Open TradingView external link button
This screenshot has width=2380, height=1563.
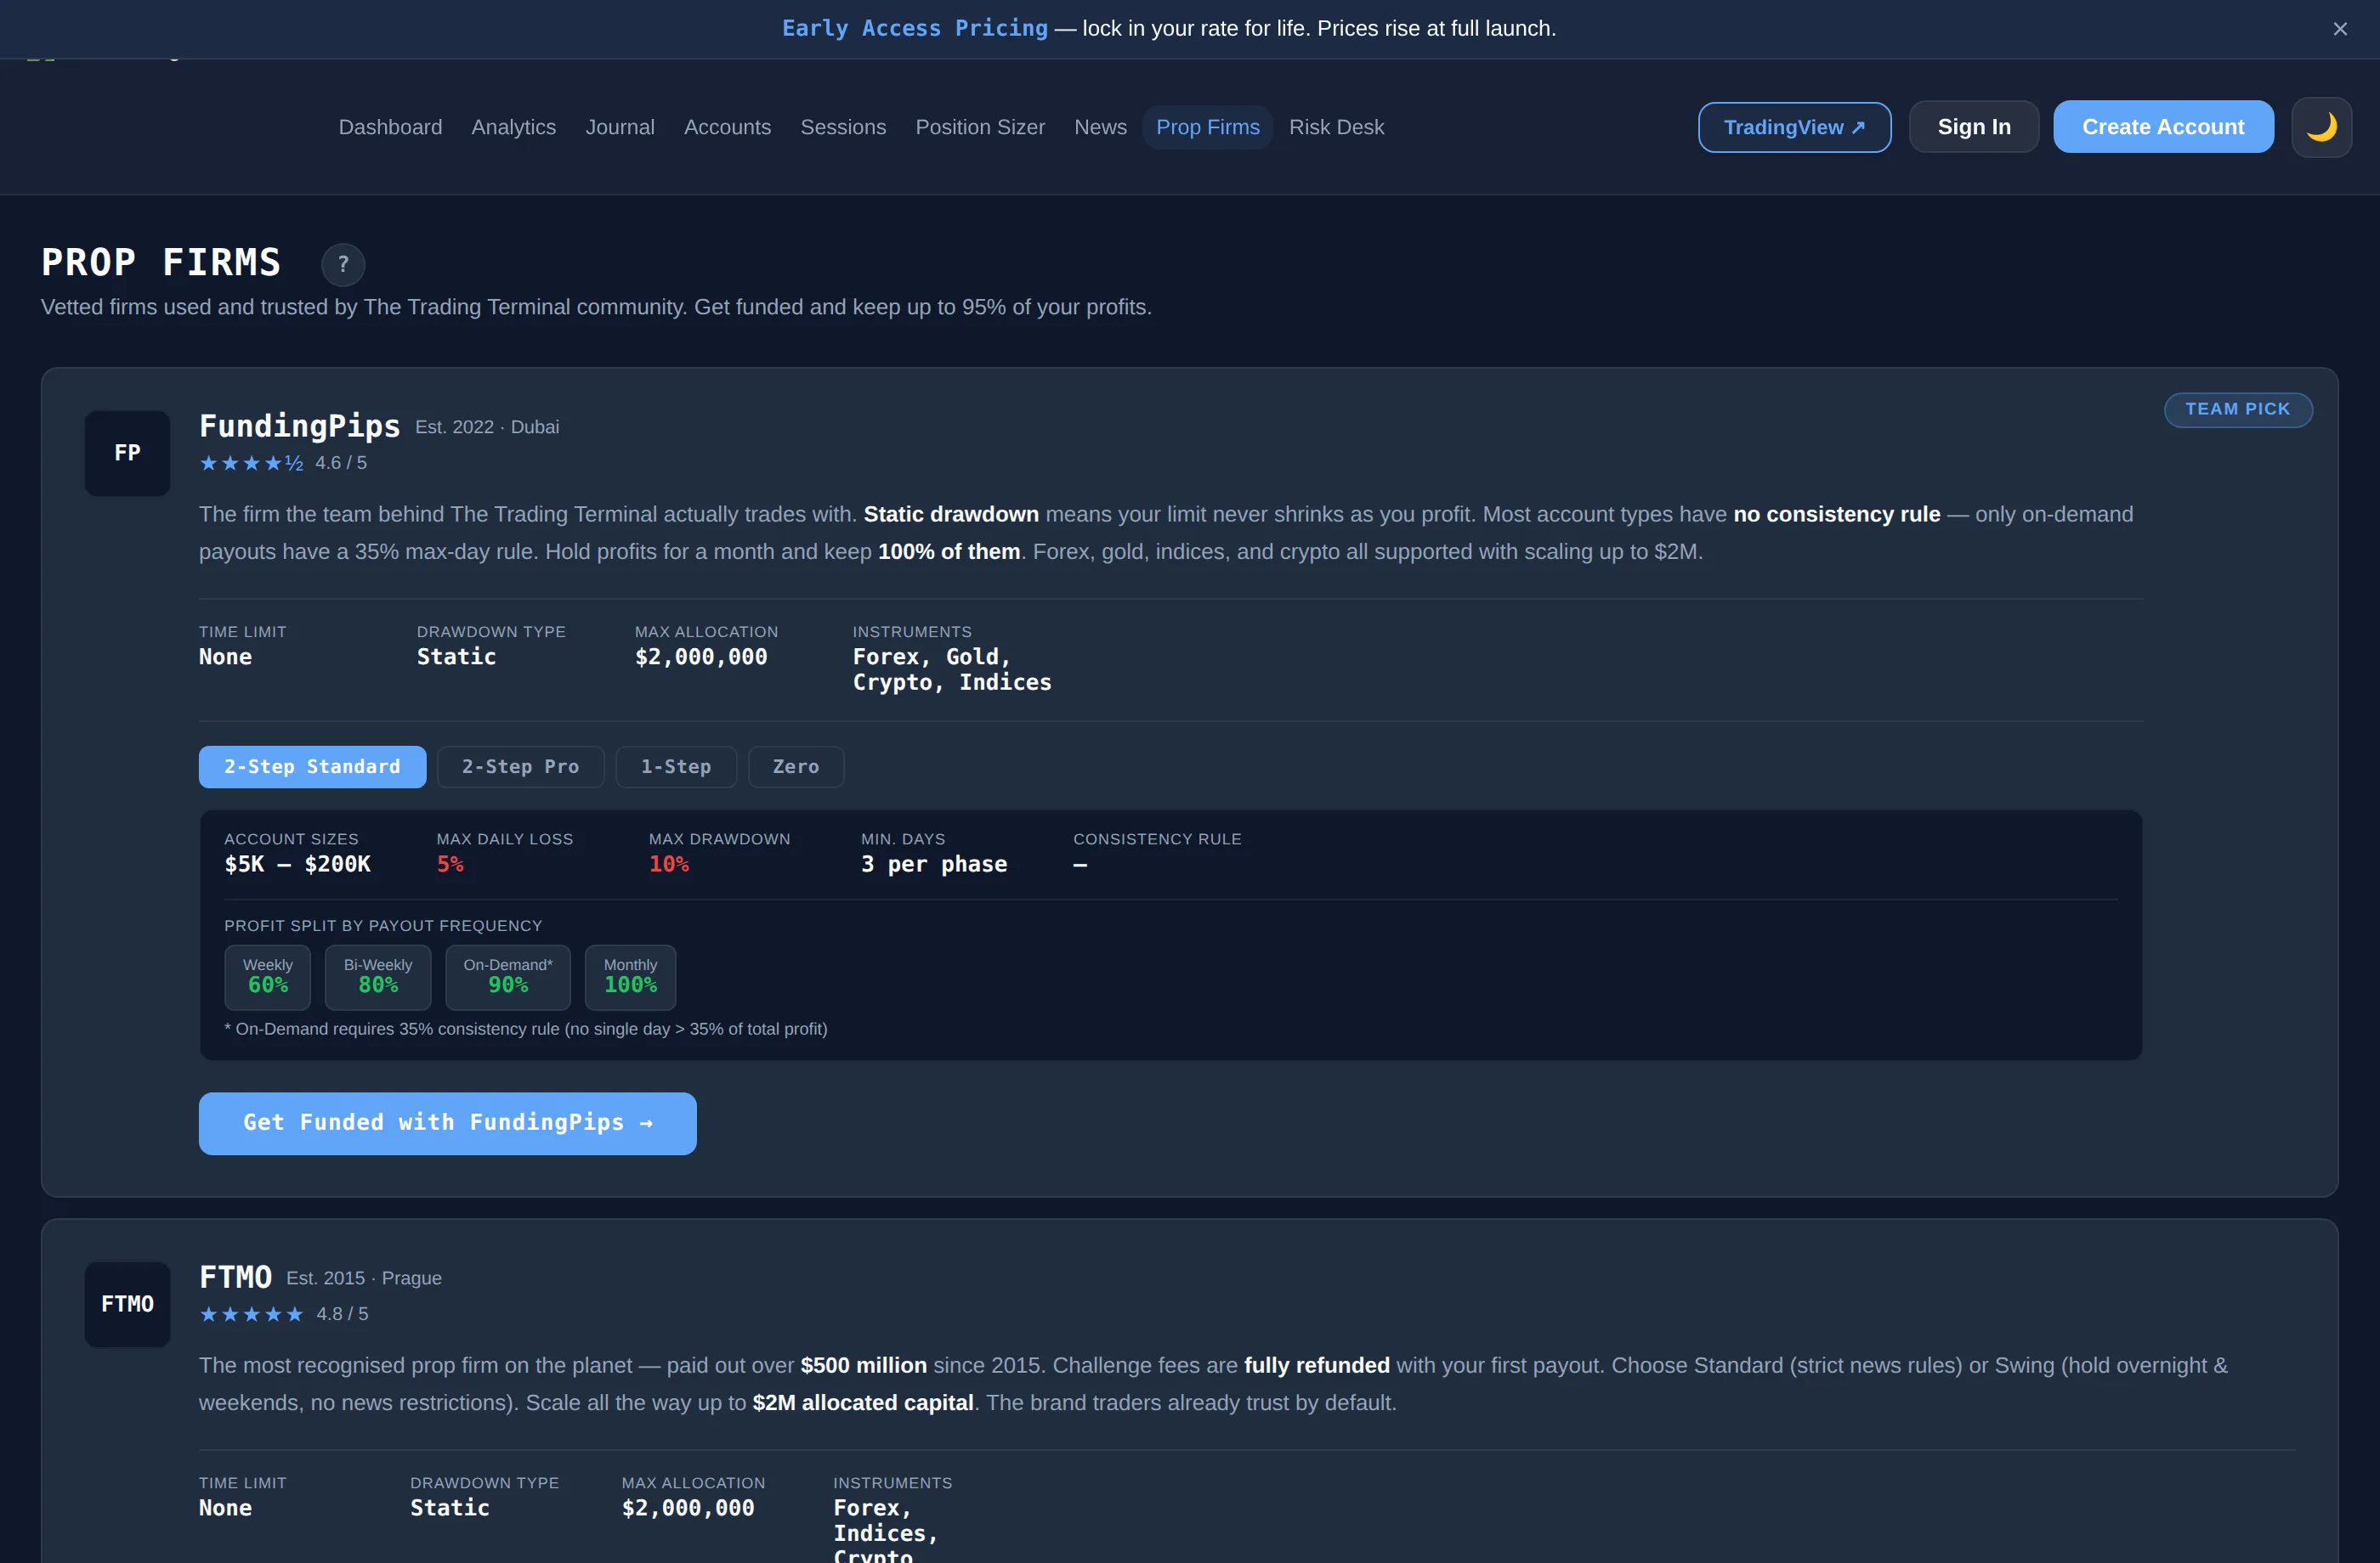pyautogui.click(x=1794, y=127)
